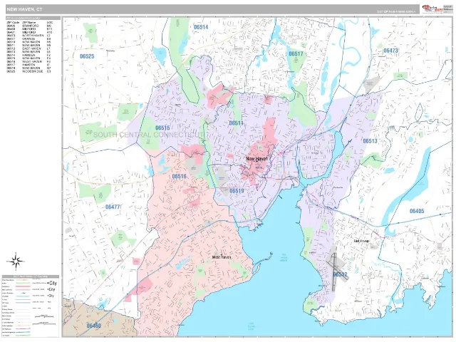Click the green swatch in the legend
Image resolution: width=456 pixels, height=342 pixels.
pos(23,284)
